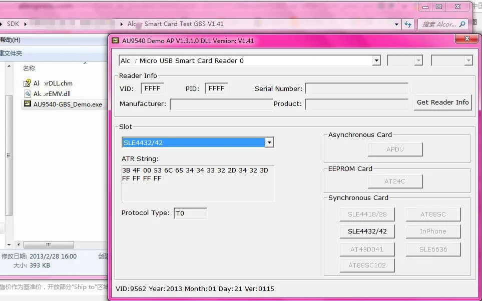Click the 大小: 393 KB detail text
Viewport: 482px width, 301px height.
(32, 265)
